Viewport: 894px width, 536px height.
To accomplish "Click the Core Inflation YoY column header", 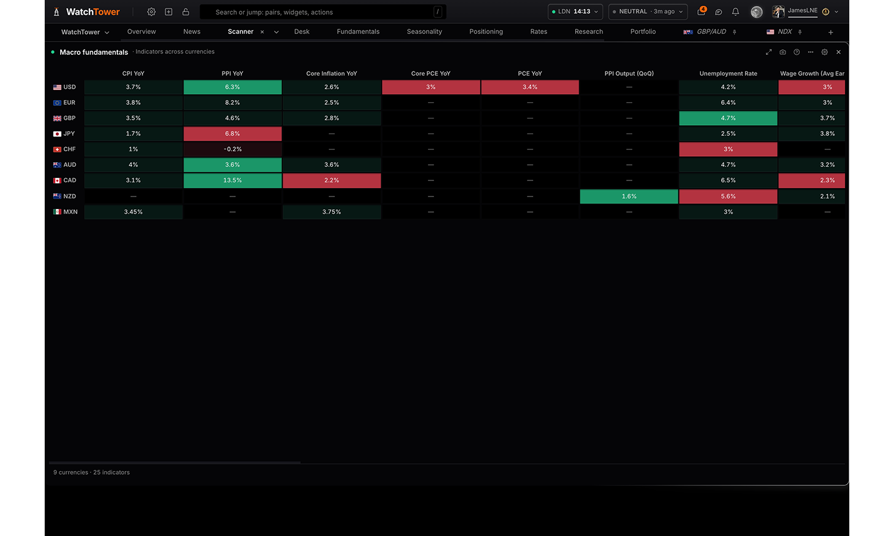I will 331,74.
